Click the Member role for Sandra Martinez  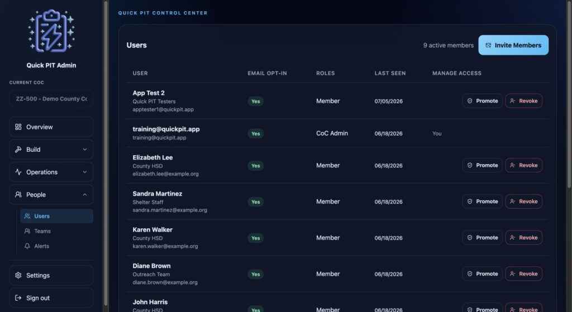[x=327, y=201]
